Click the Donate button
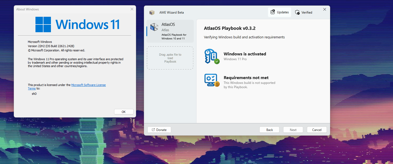Viewport: 393px width, 164px height. pyautogui.click(x=159, y=130)
